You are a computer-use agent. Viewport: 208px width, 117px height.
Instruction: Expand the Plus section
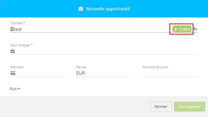point(15,89)
